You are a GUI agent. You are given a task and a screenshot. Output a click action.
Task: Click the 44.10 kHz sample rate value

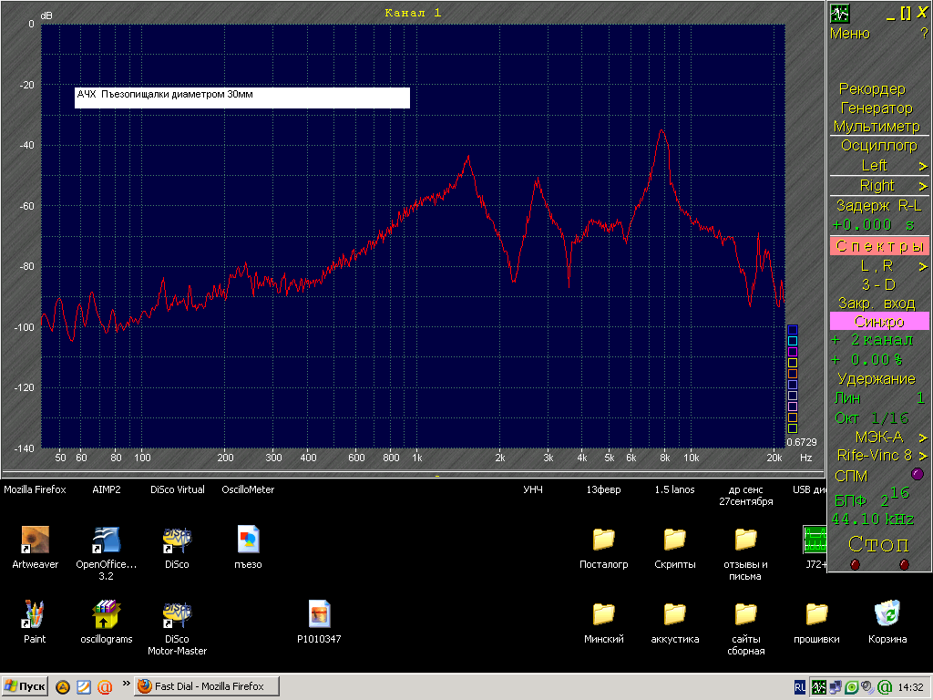click(872, 519)
